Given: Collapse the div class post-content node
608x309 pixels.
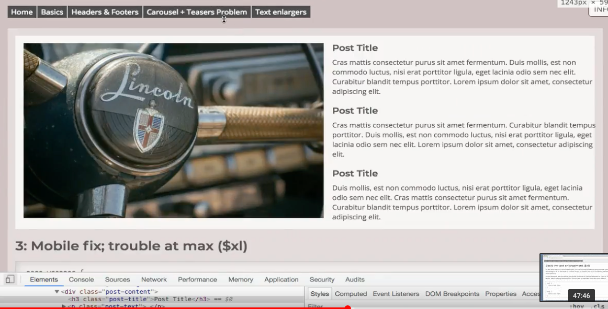Looking at the screenshot, I should [57, 292].
